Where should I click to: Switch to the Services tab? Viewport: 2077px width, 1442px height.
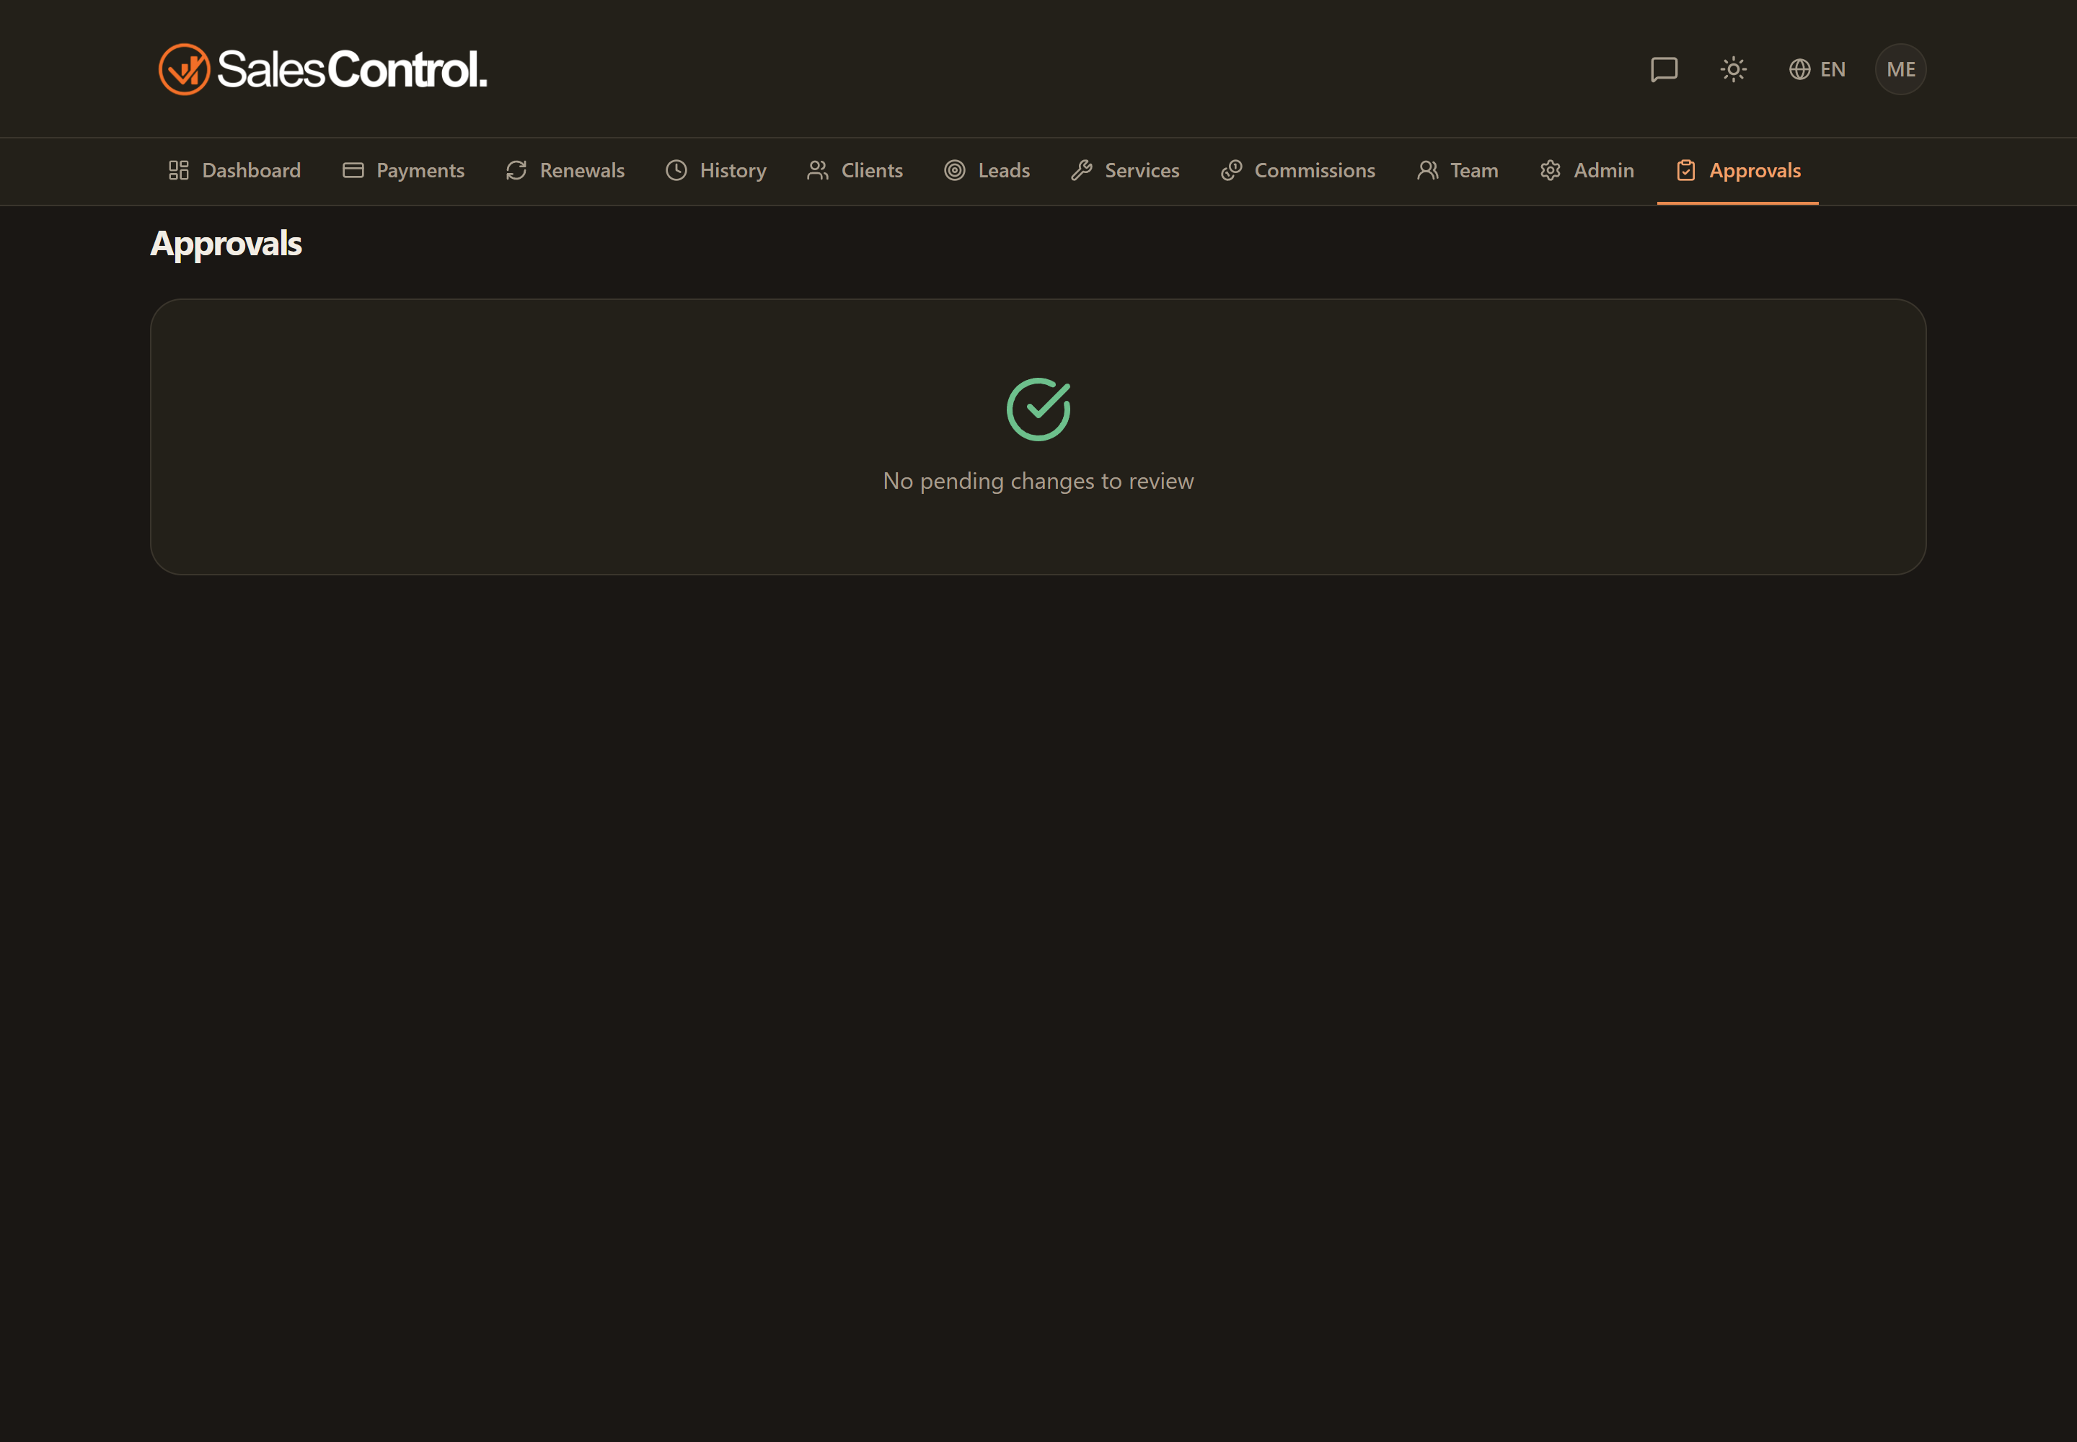[1125, 171]
